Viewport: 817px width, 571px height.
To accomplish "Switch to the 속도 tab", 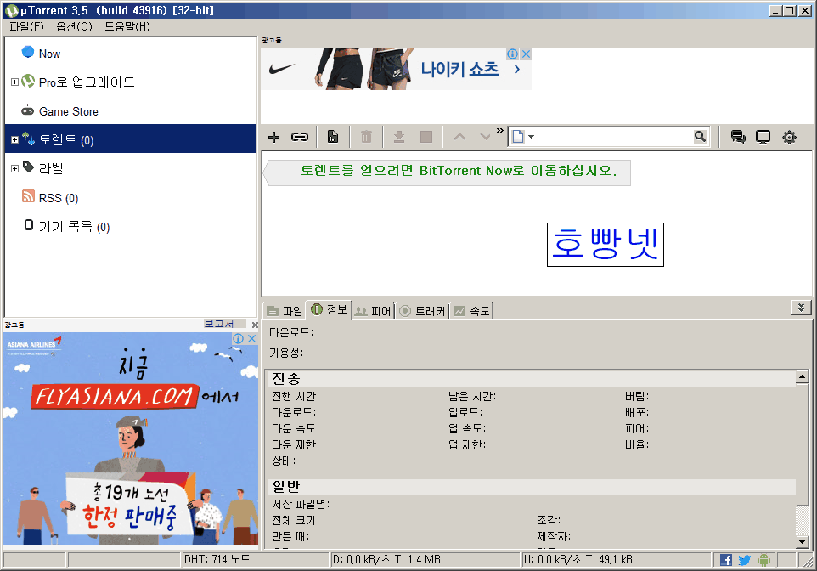I will click(x=471, y=311).
